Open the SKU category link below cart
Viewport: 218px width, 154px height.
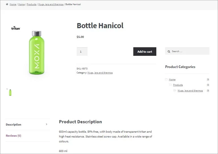(x=100, y=73)
